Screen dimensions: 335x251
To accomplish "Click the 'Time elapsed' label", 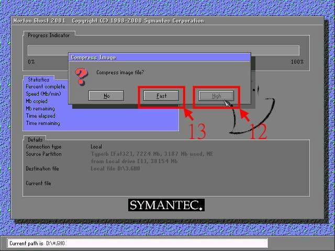I will pyautogui.click(x=41, y=116).
